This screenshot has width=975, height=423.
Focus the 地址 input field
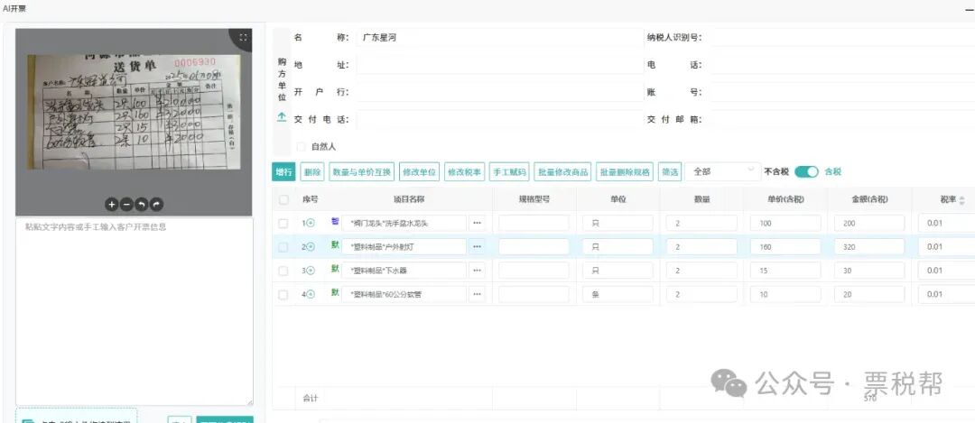coord(500,65)
